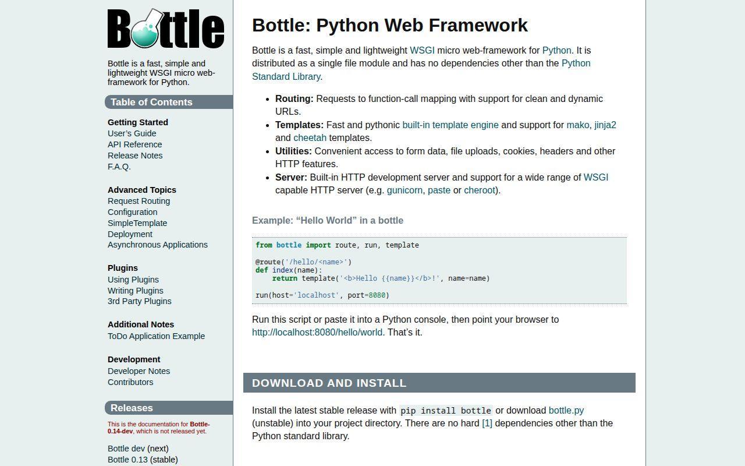Click the bold 'Routing:' bullet label
The image size is (745, 466).
tap(295, 99)
